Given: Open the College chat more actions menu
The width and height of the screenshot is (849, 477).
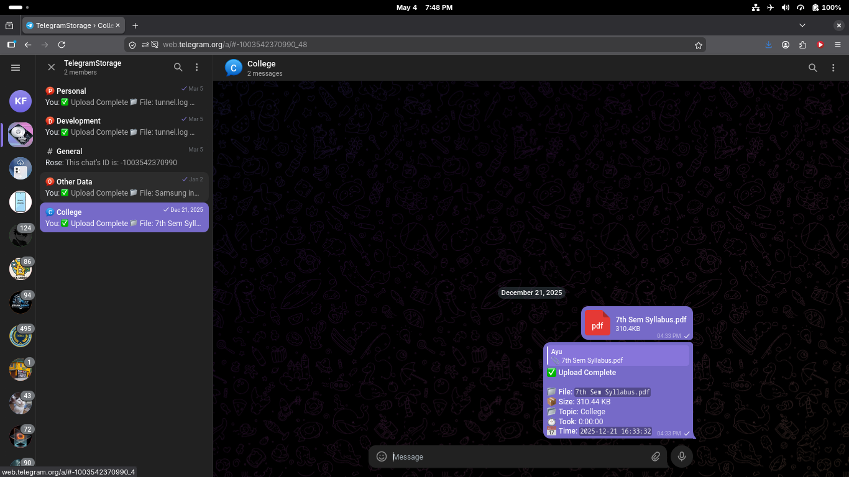Looking at the screenshot, I should pyautogui.click(x=833, y=68).
